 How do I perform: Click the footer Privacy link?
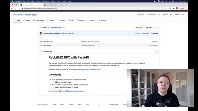(x=62, y=105)
